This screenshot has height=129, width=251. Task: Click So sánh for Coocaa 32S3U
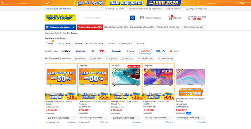tap(72, 123)
